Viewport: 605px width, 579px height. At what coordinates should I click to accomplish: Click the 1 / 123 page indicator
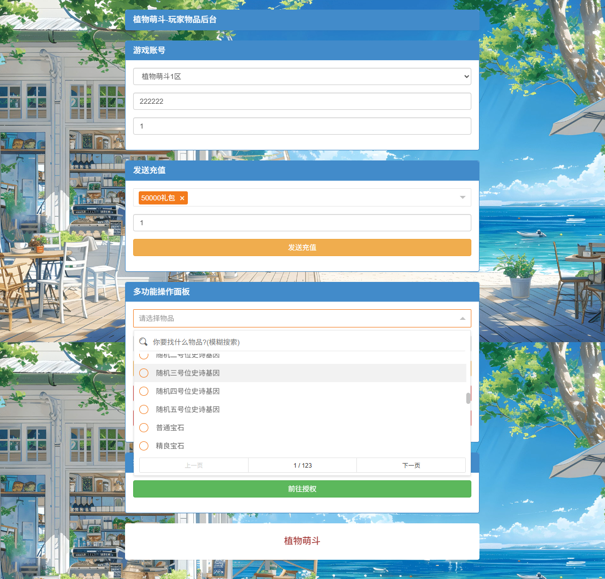302,465
